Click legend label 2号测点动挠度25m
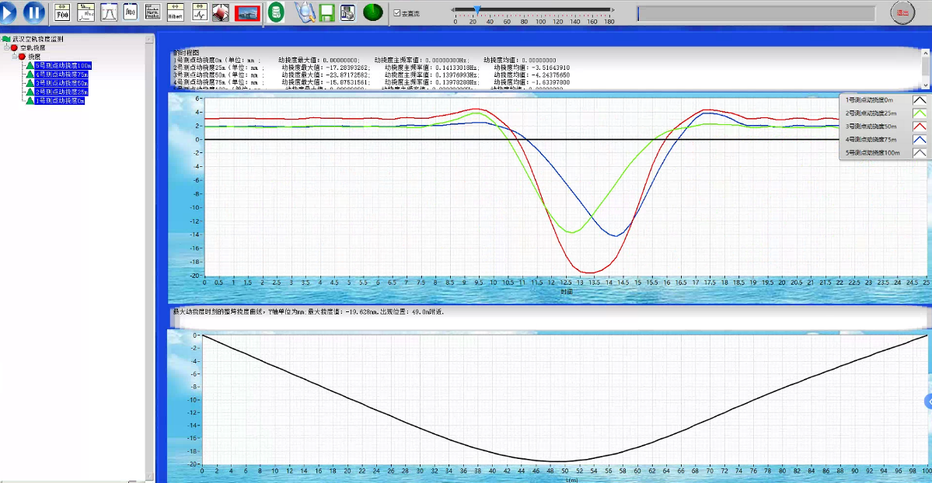Viewport: 932px width, 483px height. point(871,113)
